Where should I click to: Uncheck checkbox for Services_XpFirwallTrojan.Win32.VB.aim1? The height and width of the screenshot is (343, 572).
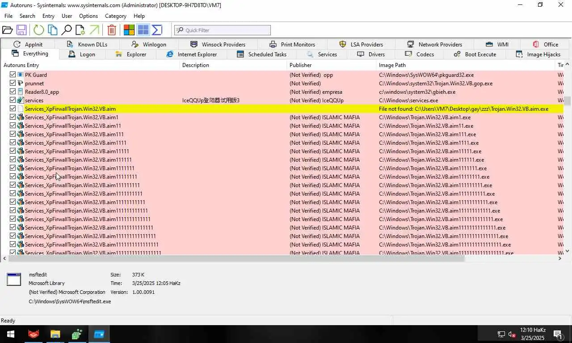[x=13, y=117]
